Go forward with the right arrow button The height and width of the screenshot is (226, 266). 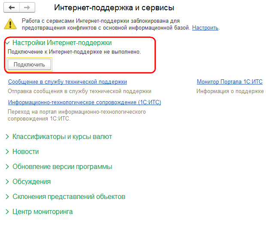[27, 7]
